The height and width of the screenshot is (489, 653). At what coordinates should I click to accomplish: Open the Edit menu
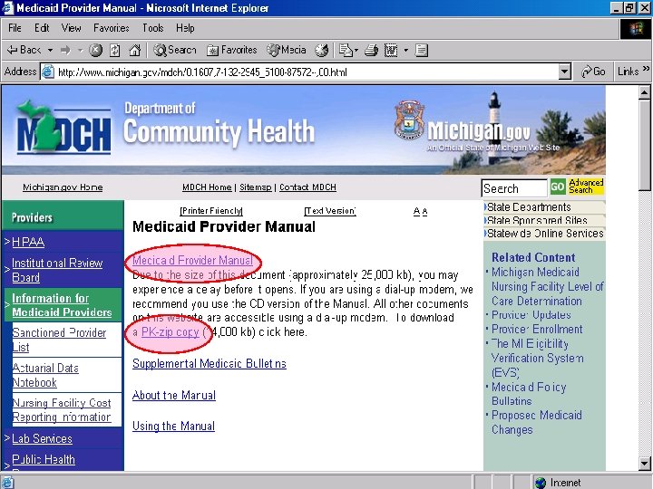[42, 28]
